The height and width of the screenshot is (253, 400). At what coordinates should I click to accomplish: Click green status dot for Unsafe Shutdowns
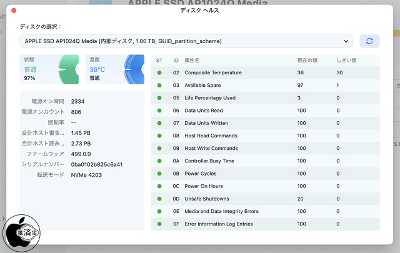click(159, 199)
